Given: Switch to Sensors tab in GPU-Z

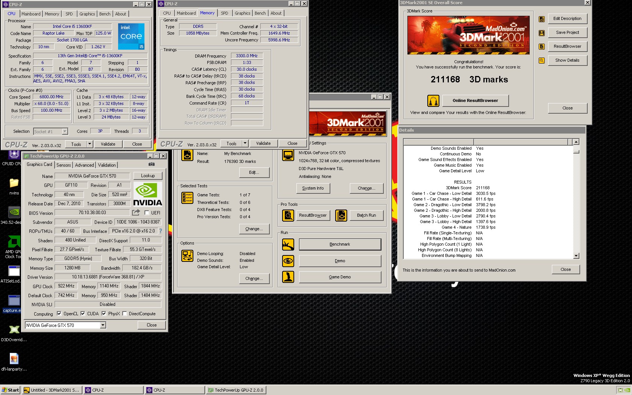Looking at the screenshot, I should point(64,165).
